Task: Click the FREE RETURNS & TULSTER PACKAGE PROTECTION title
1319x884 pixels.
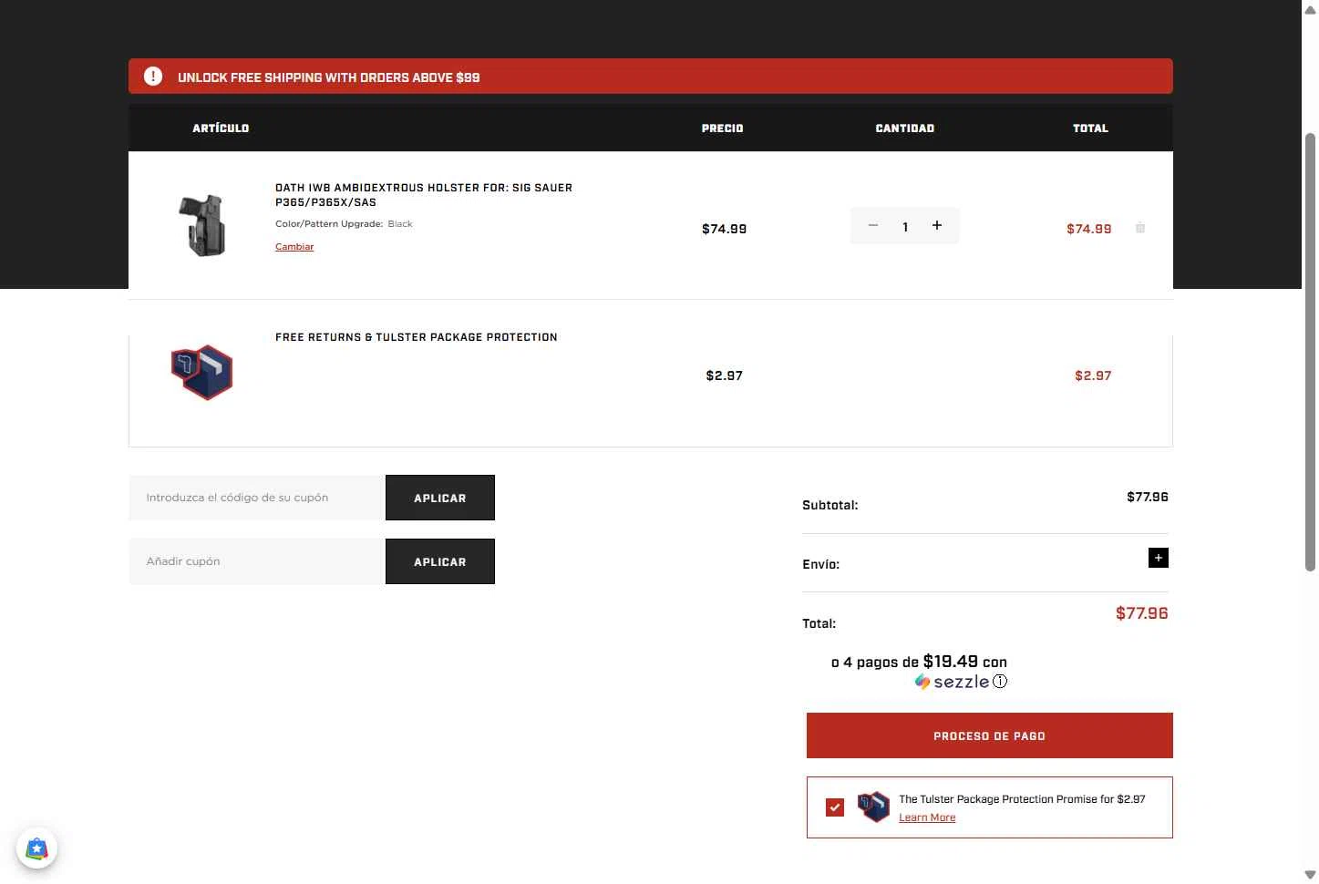Action: coord(417,337)
